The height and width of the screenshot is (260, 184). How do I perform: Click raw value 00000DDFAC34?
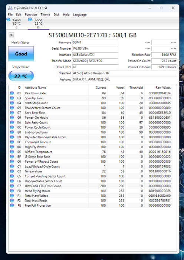160,93
